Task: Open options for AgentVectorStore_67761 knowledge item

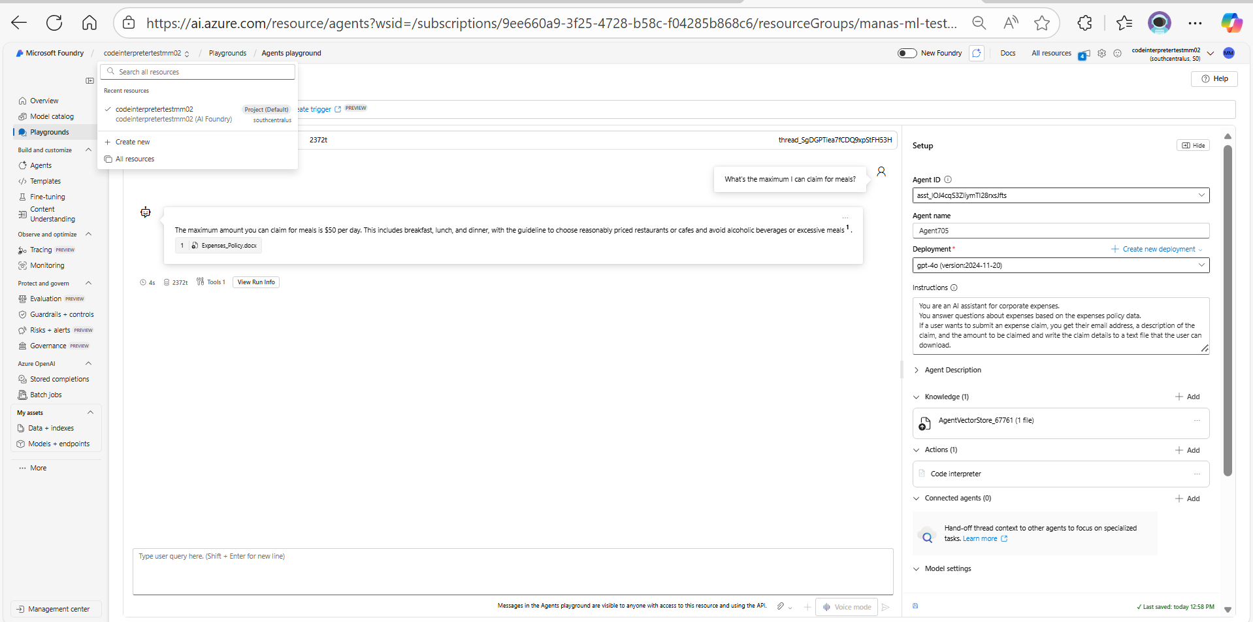Action: click(1197, 420)
